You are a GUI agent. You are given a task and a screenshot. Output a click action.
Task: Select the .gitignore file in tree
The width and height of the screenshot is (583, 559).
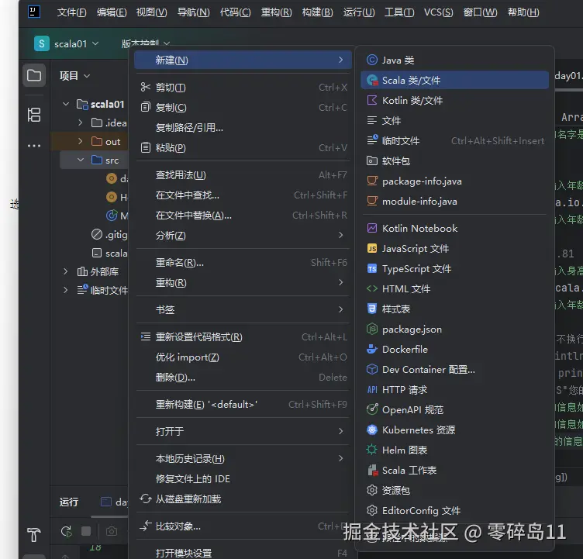point(109,235)
